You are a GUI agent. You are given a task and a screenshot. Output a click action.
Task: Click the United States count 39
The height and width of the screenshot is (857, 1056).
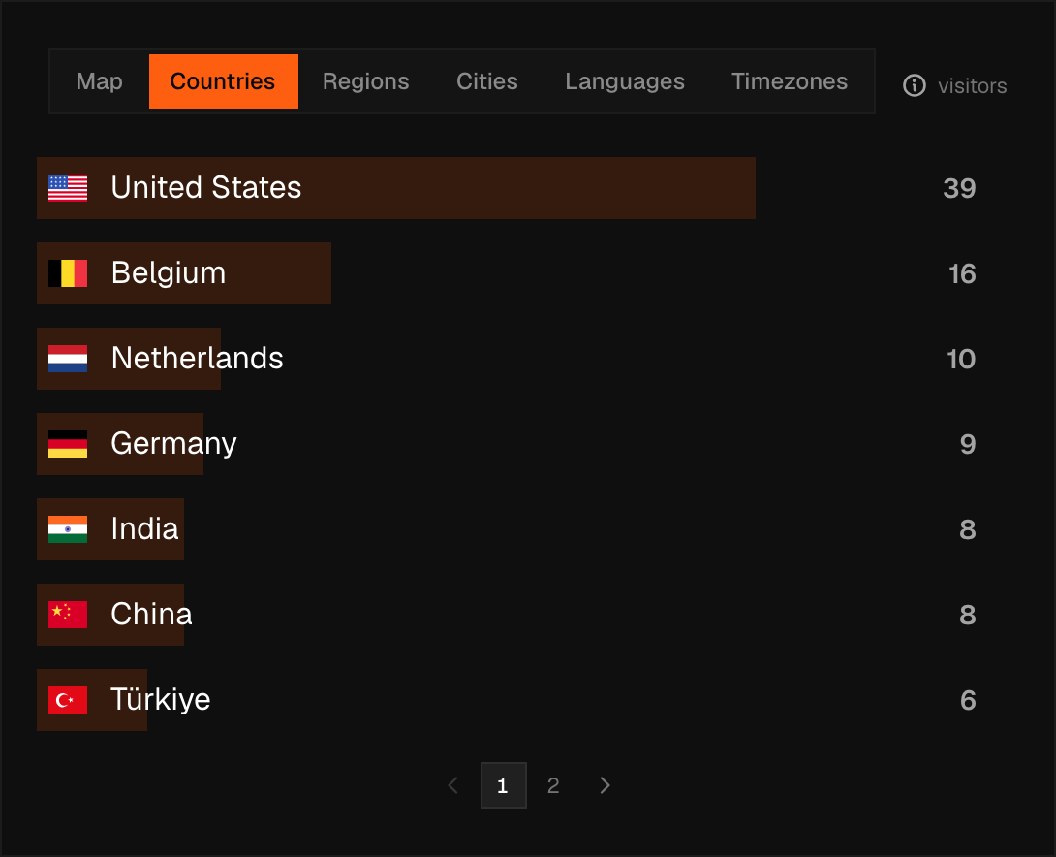pos(960,189)
